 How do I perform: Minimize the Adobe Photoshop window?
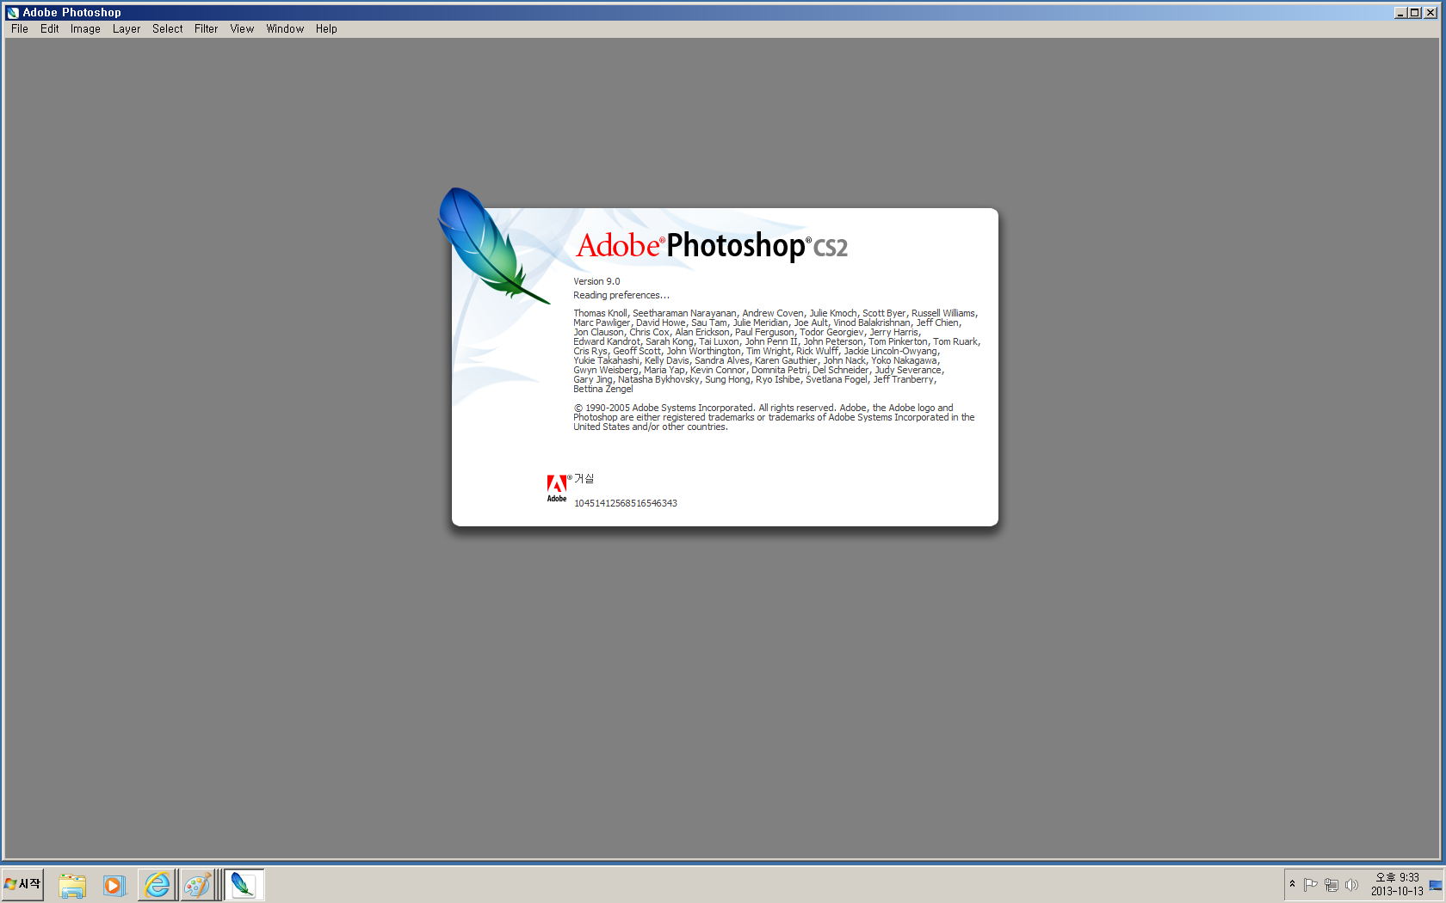[1400, 12]
